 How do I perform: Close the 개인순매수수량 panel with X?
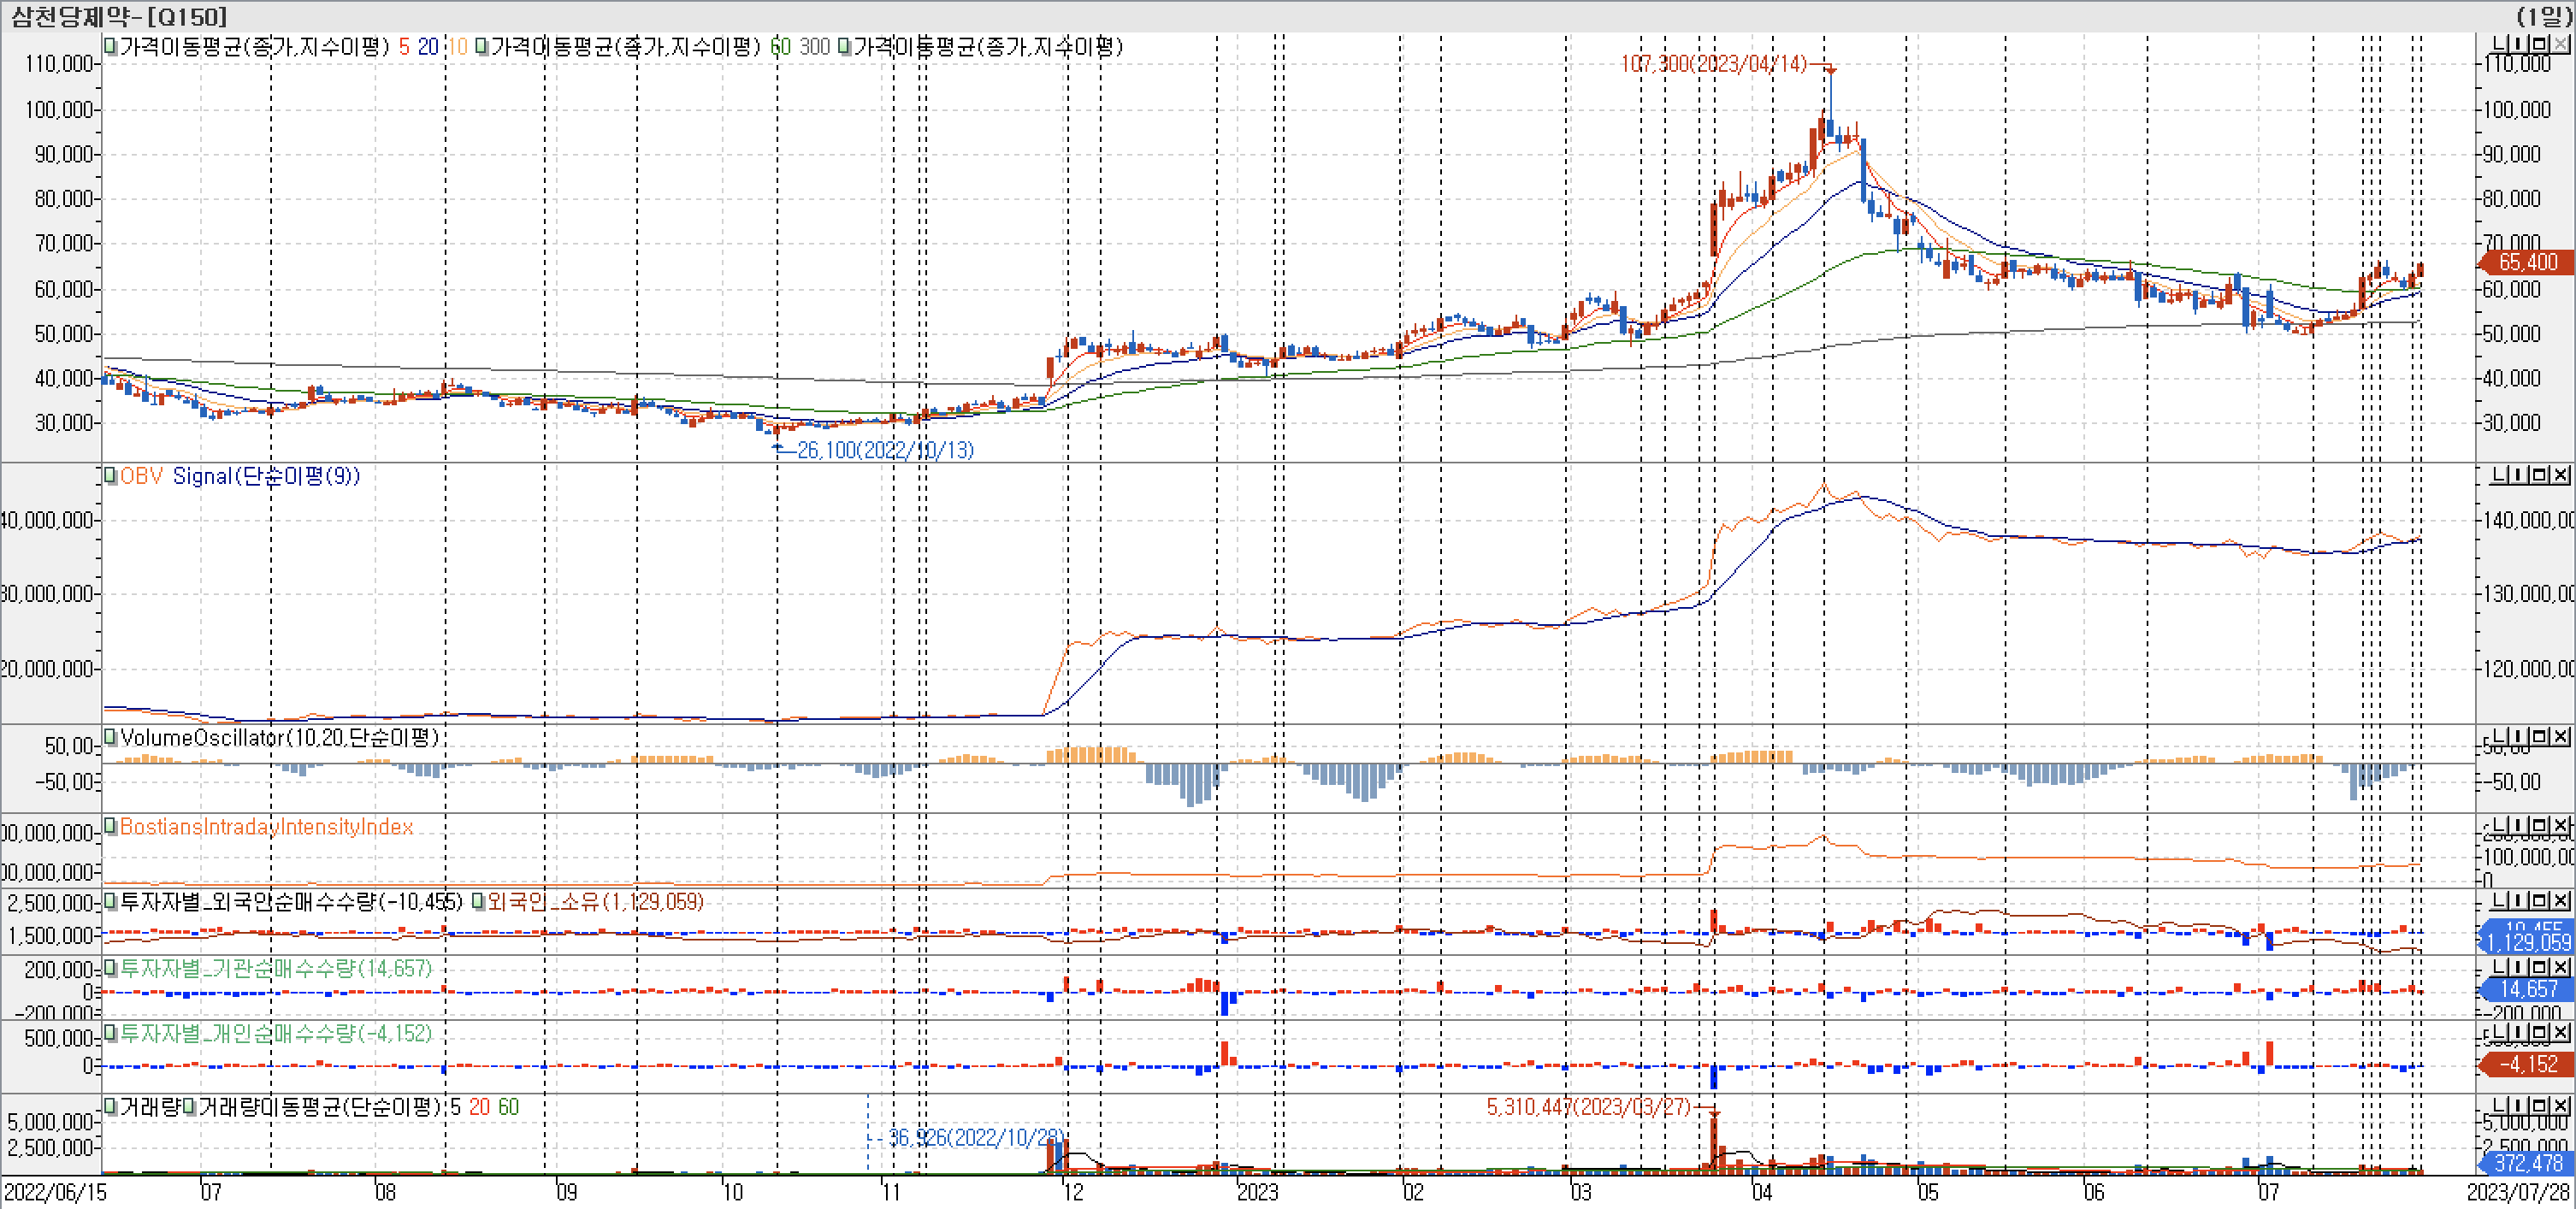(x=2559, y=1032)
